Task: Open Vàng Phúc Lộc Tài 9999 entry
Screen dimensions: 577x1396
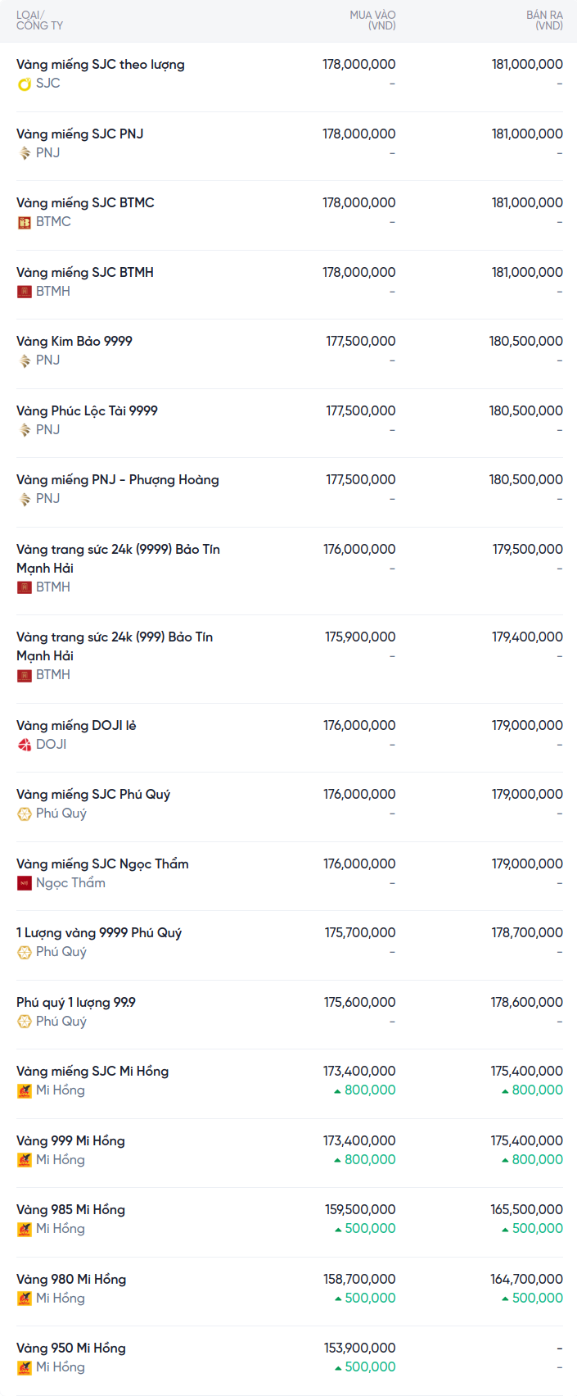Action: point(87,410)
